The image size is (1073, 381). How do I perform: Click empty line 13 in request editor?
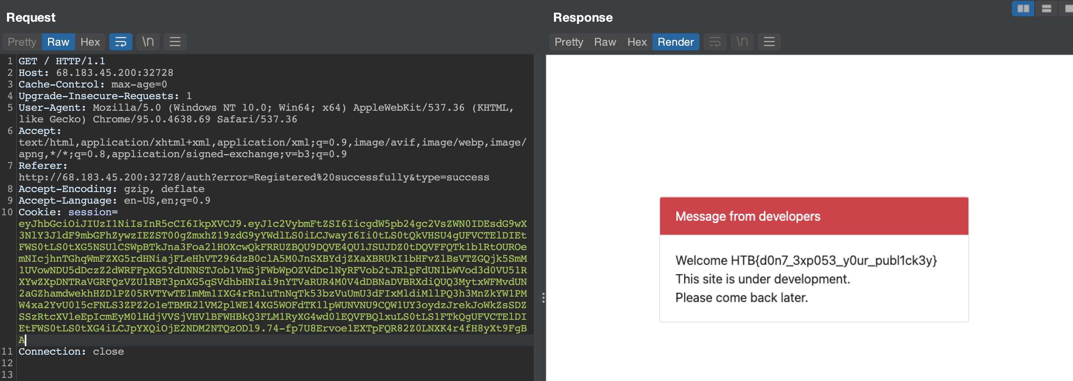tap(275, 375)
